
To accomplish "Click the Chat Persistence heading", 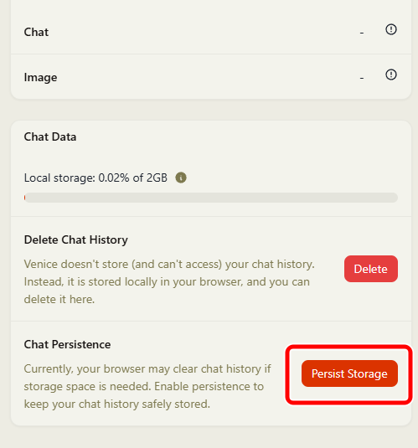I will point(67,344).
